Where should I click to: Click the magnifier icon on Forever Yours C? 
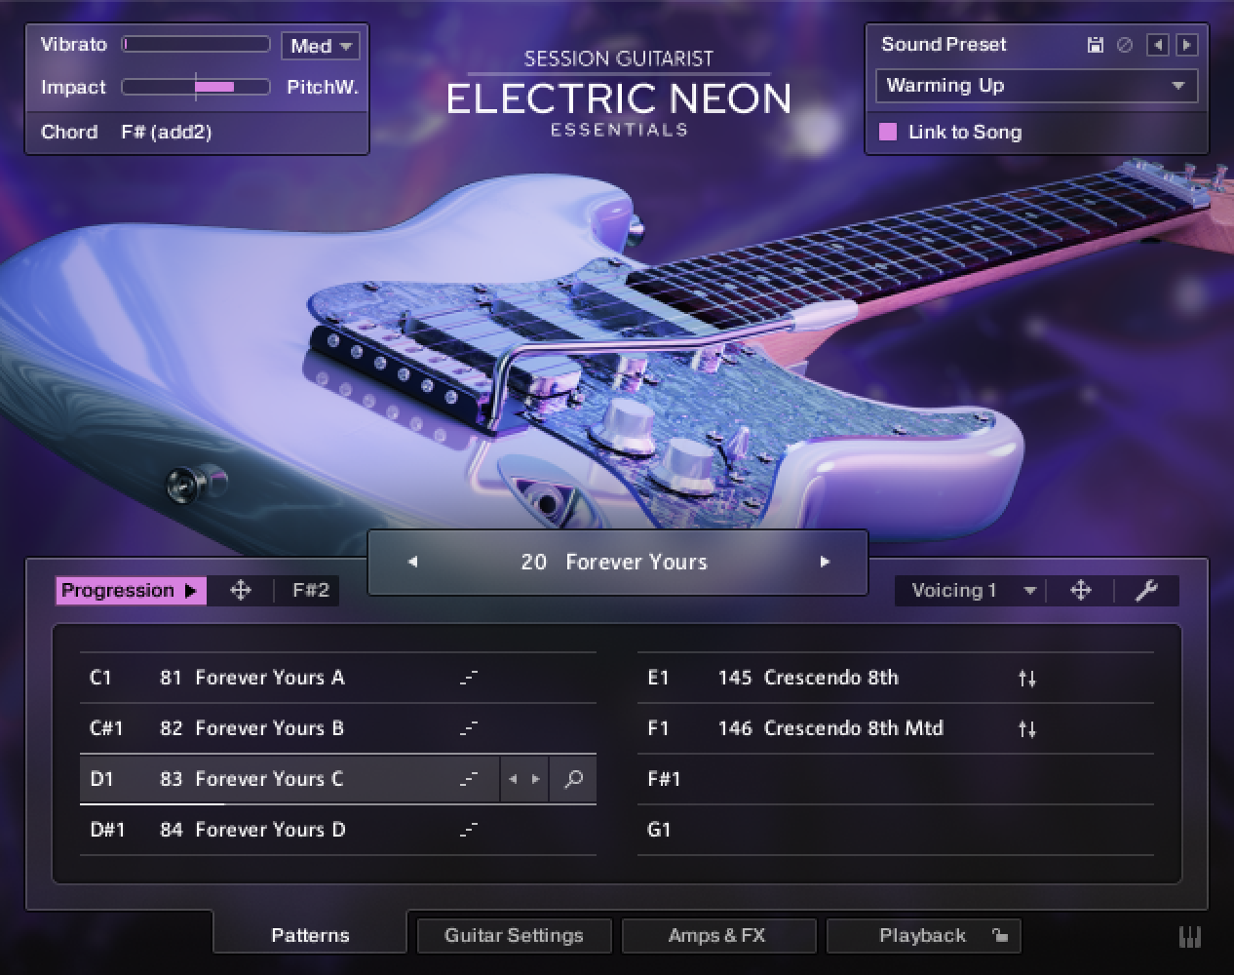click(x=573, y=779)
